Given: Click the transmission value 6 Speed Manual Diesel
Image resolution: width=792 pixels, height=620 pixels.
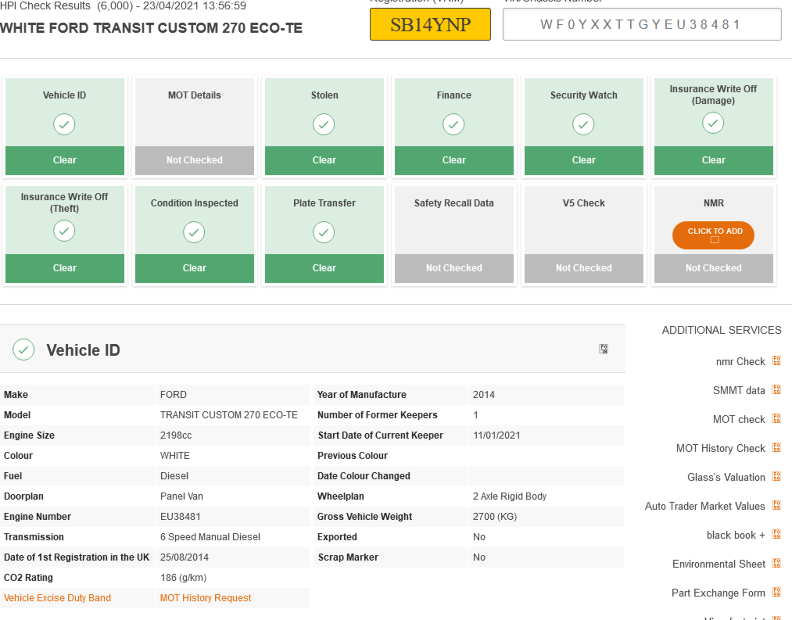Looking at the screenshot, I should pos(210,537).
